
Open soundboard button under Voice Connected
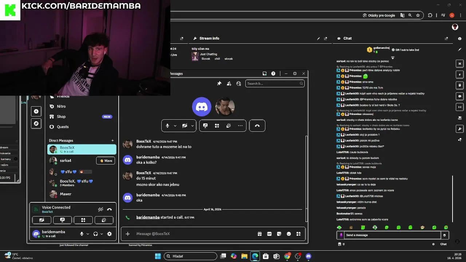[104, 220]
